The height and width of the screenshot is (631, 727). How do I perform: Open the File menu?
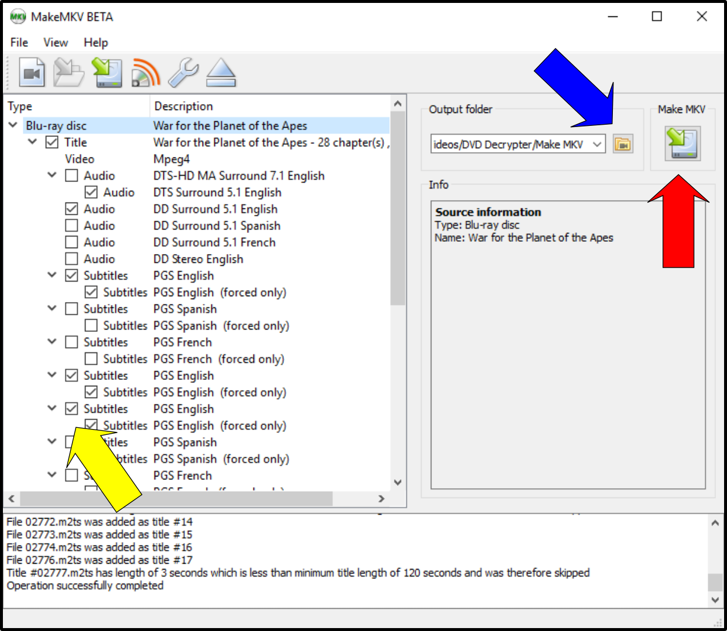pyautogui.click(x=19, y=42)
